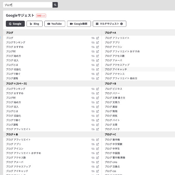Click the ブログ css keyword
This screenshot has height=175, width=175.
pyautogui.click(x=110, y=171)
